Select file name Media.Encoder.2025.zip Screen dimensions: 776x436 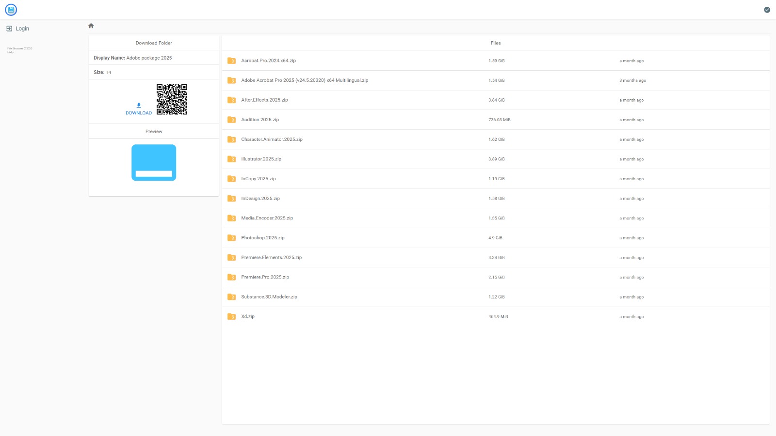267,218
